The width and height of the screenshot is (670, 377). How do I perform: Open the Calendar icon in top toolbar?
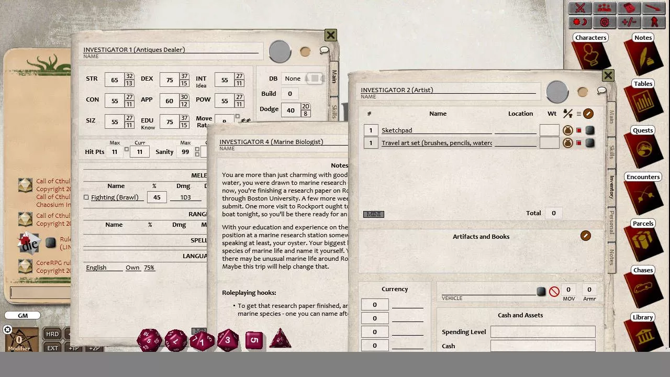tap(629, 8)
